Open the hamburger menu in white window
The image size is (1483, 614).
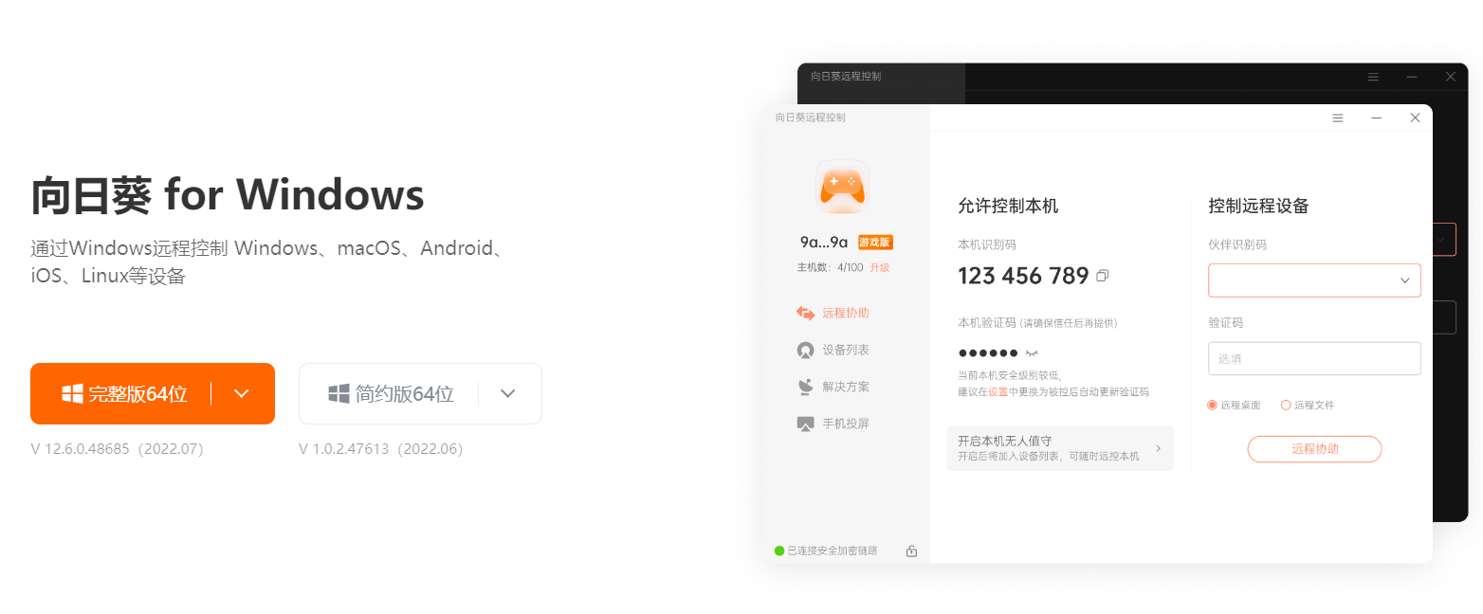(x=1338, y=117)
